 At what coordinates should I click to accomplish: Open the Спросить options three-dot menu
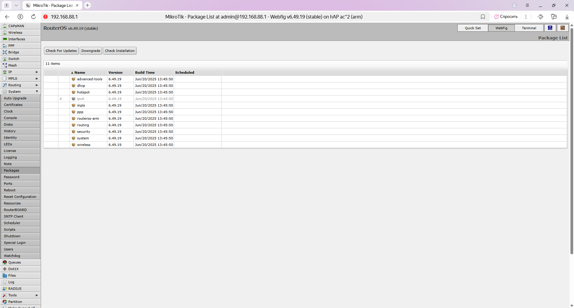point(526,17)
